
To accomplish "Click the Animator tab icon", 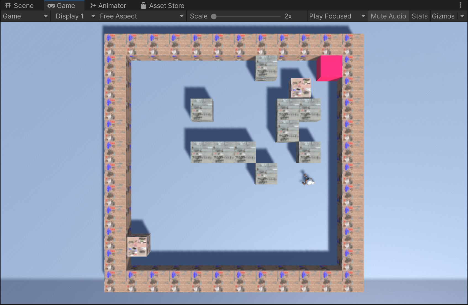I will [x=92, y=5].
